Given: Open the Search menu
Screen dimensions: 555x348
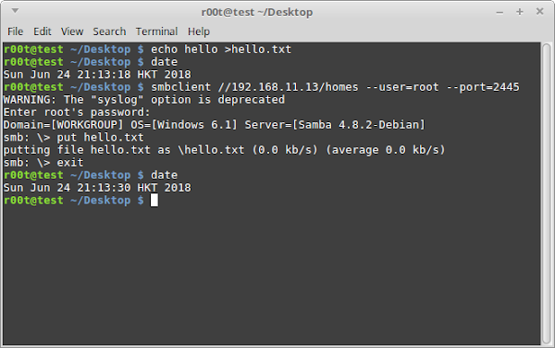Looking at the screenshot, I should click(x=109, y=31).
